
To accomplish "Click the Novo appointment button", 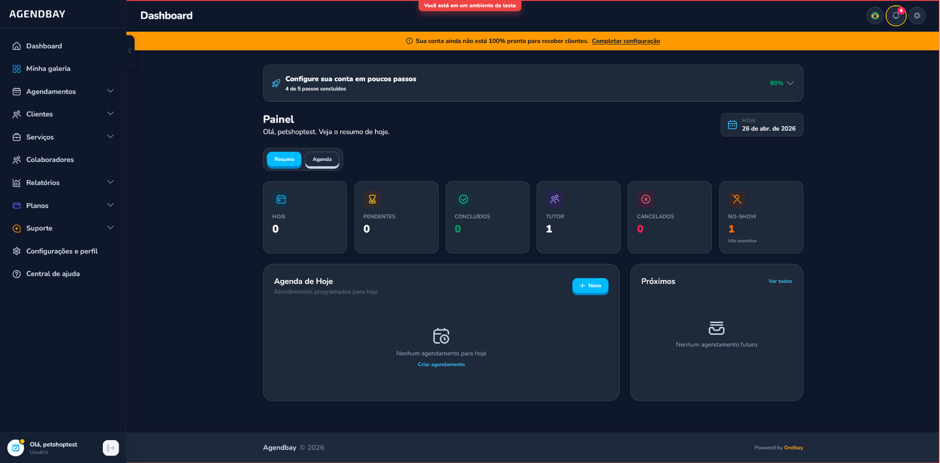I will pos(590,286).
